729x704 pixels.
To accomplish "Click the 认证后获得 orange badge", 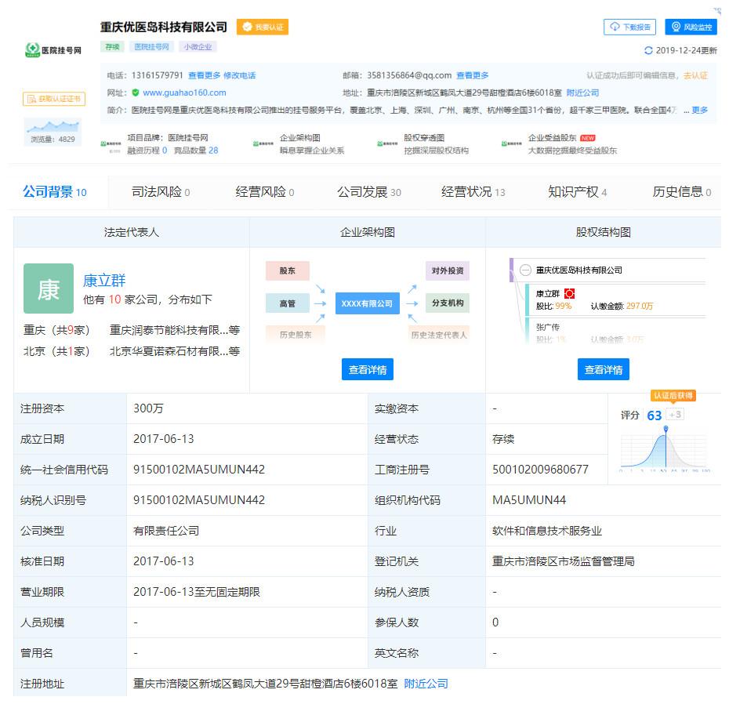I will 673,396.
